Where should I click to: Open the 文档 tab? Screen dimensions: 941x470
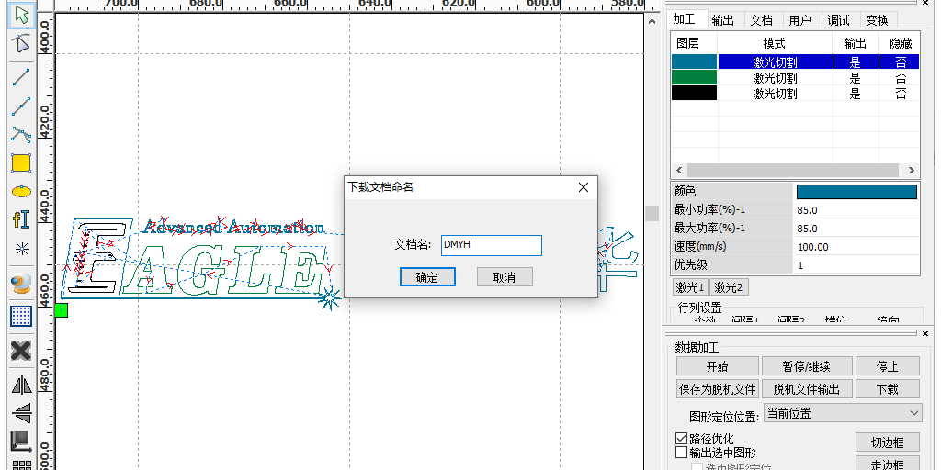pyautogui.click(x=762, y=20)
